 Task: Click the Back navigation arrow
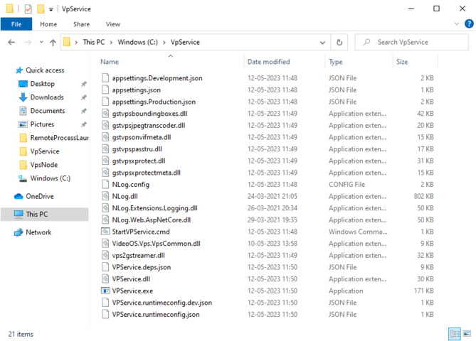(x=11, y=43)
